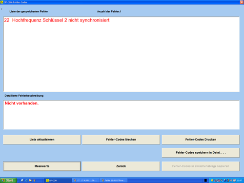Image resolution: width=244 pixels, height=183 pixels.
Task: Switch to the '17.. 17 ALWR' taskbar window
Action: [85, 181]
